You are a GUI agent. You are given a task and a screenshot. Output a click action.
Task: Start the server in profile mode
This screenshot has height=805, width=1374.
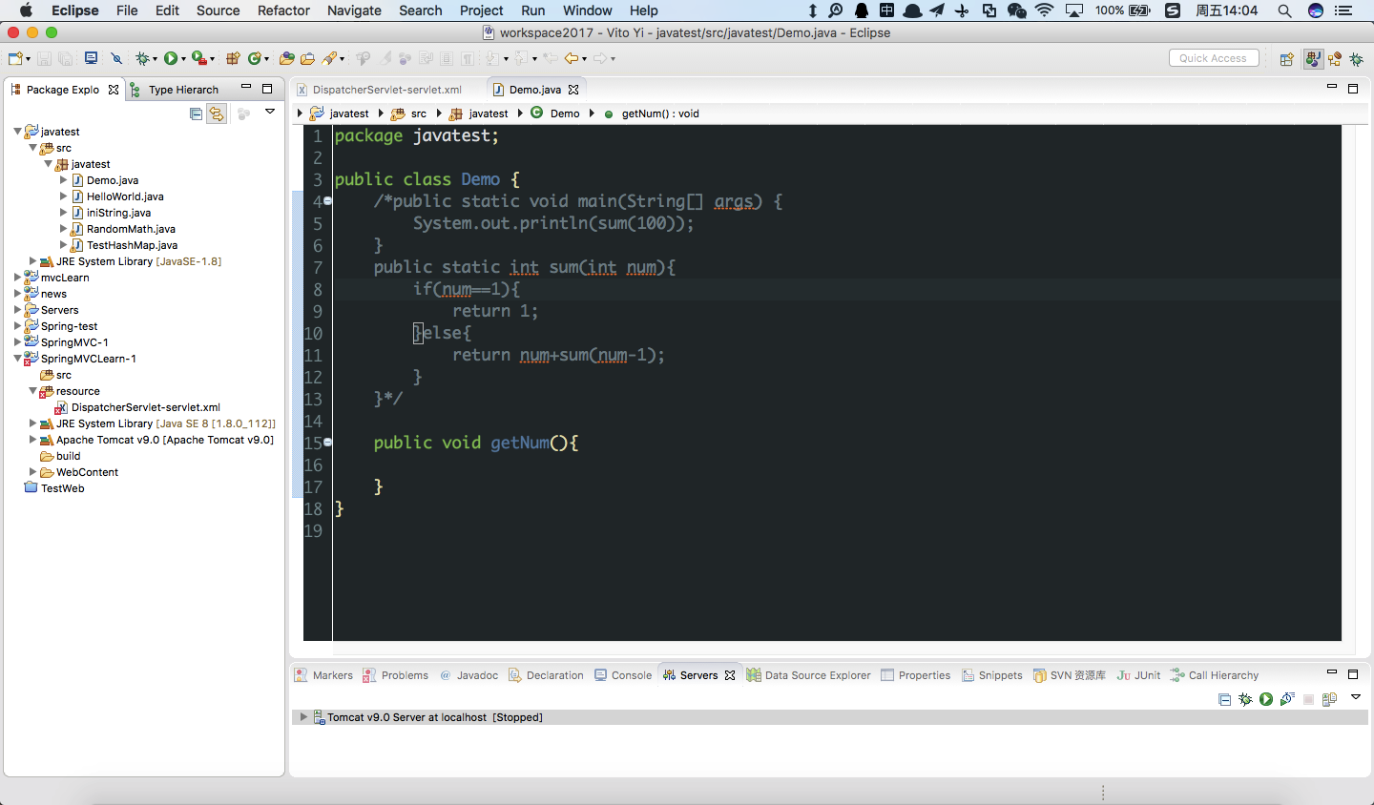(1287, 699)
